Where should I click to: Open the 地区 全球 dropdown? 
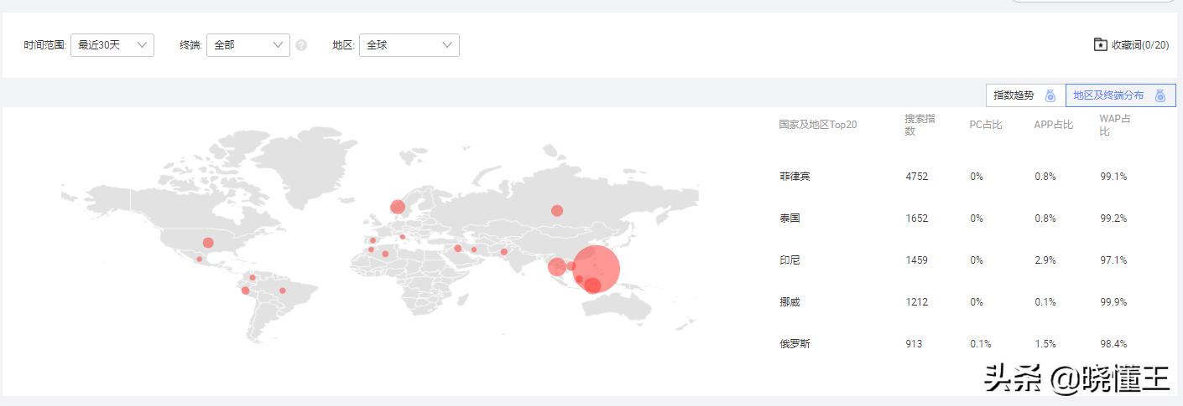click(x=409, y=45)
